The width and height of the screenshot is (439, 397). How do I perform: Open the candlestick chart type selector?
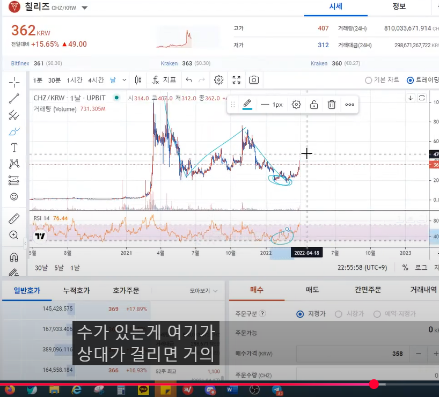pyautogui.click(x=138, y=80)
